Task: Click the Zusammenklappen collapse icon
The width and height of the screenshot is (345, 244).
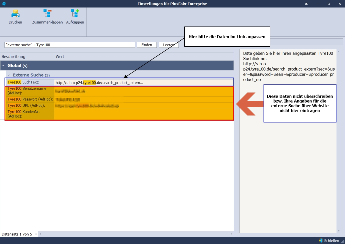Action: tap(47, 14)
